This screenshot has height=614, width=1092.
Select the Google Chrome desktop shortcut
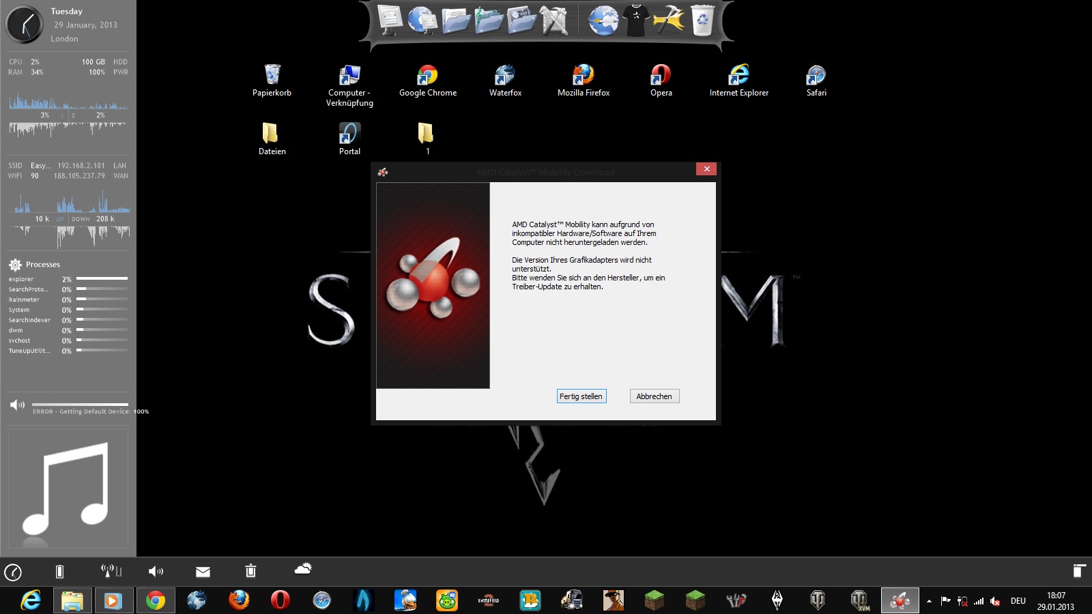(428, 81)
